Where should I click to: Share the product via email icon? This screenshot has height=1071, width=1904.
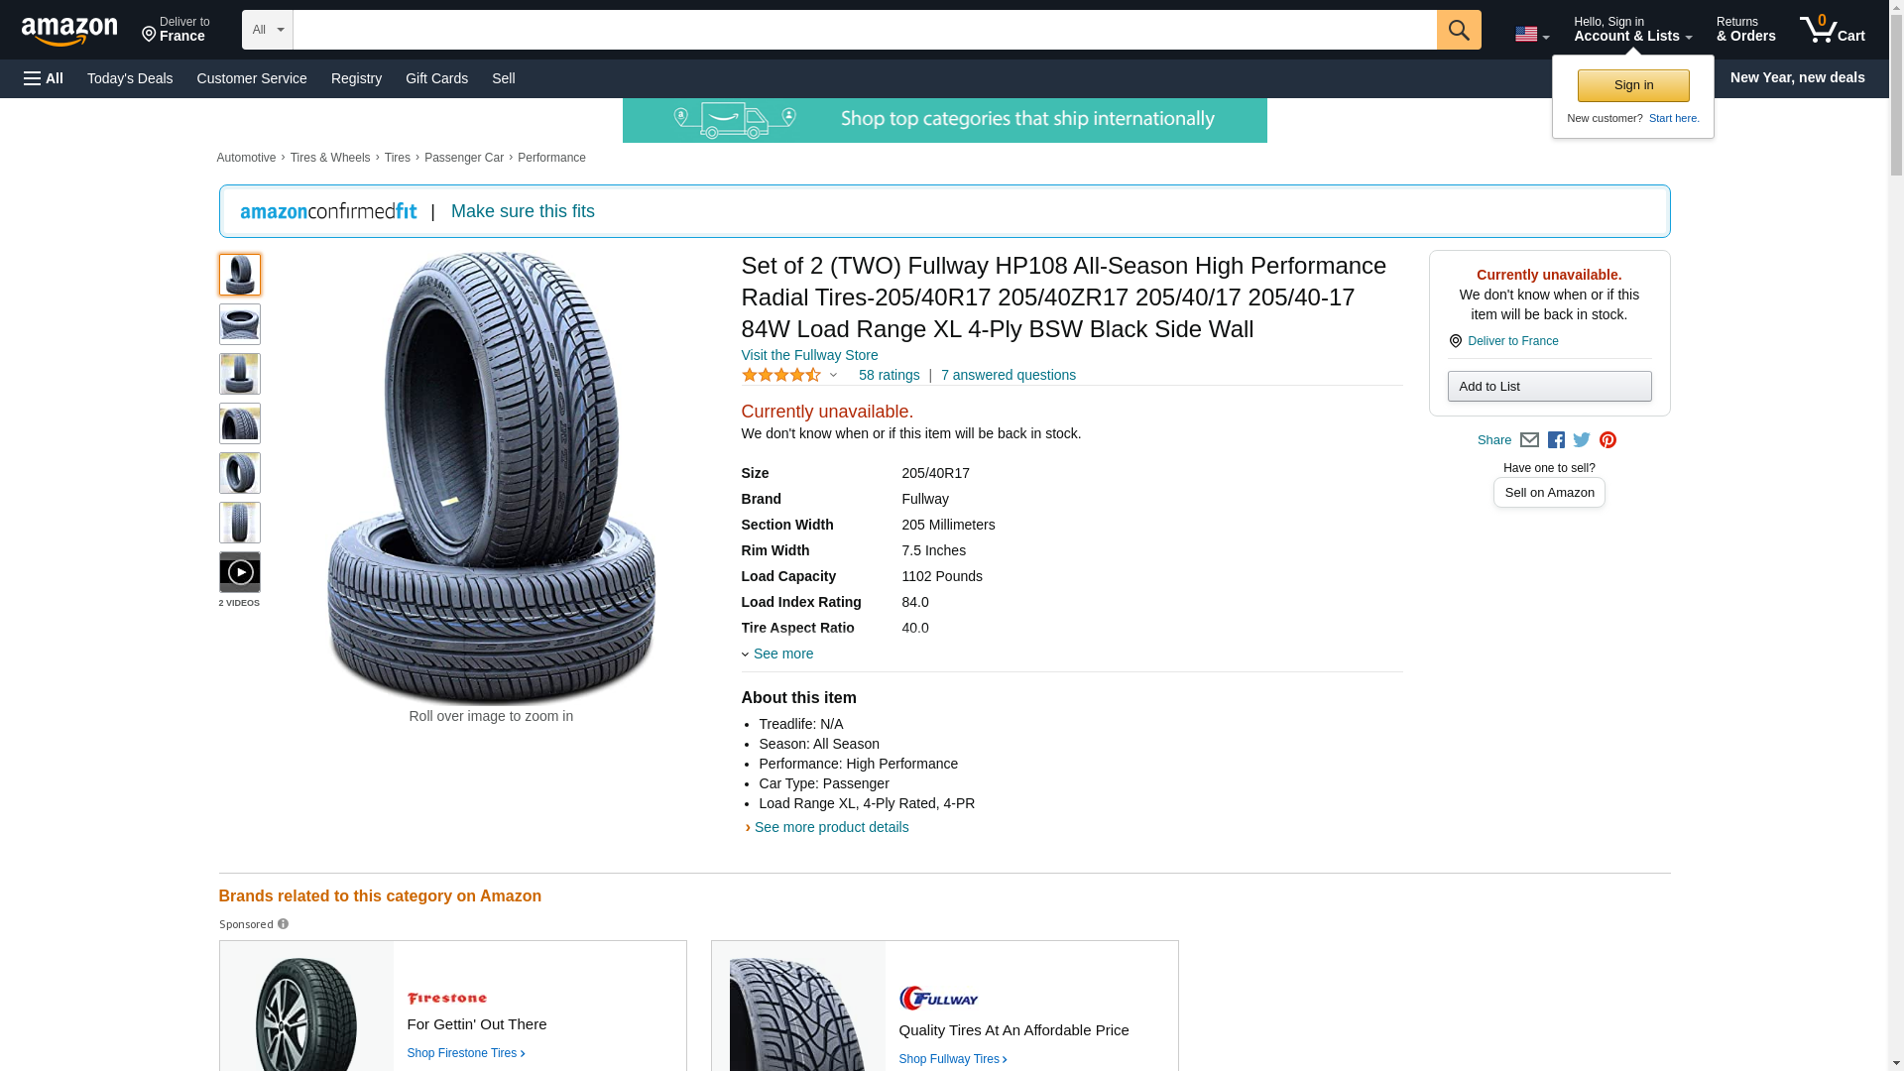pyautogui.click(x=1529, y=440)
